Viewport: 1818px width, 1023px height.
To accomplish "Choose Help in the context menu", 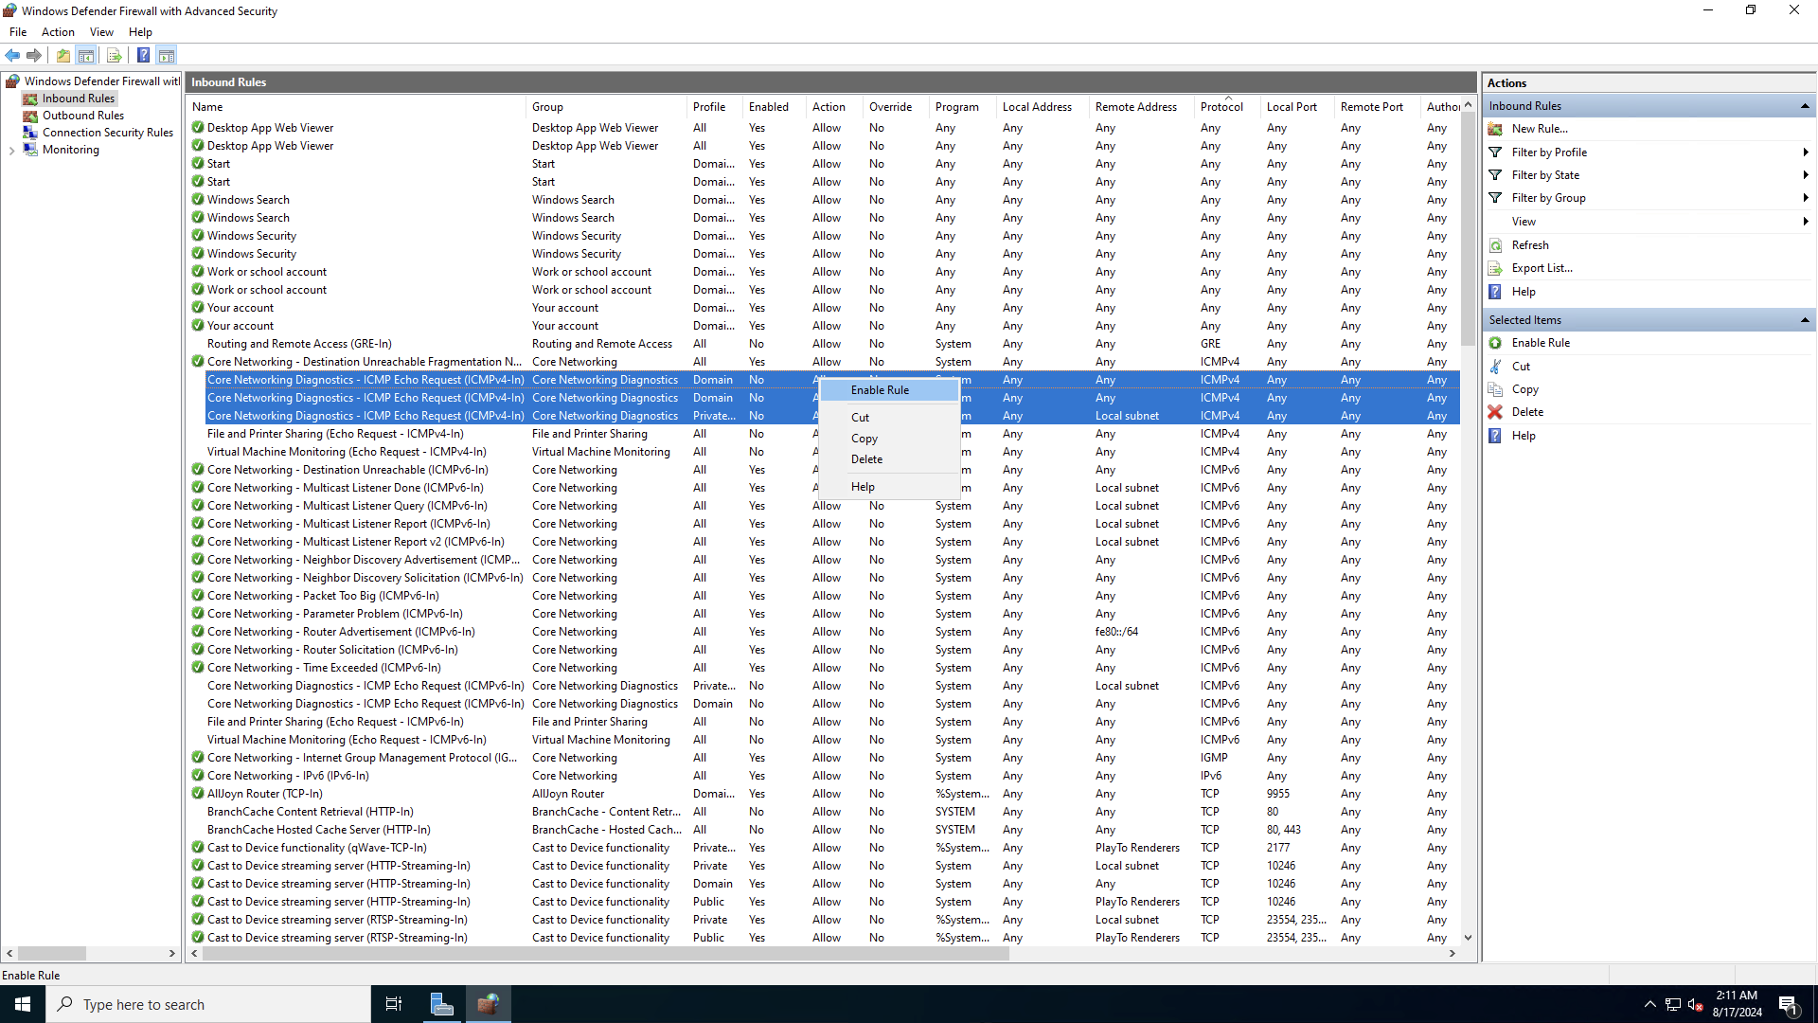I will (889, 487).
